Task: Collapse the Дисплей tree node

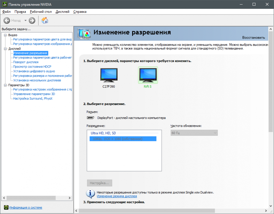Action: click(x=5, y=49)
